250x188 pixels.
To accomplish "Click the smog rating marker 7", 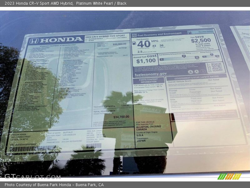I will click(x=212, y=55).
